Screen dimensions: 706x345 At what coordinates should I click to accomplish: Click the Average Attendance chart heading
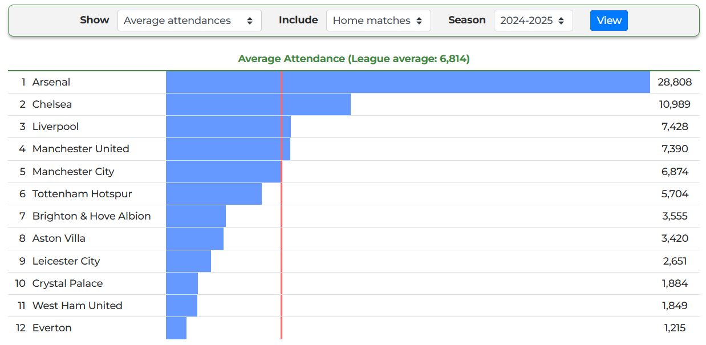coord(354,59)
